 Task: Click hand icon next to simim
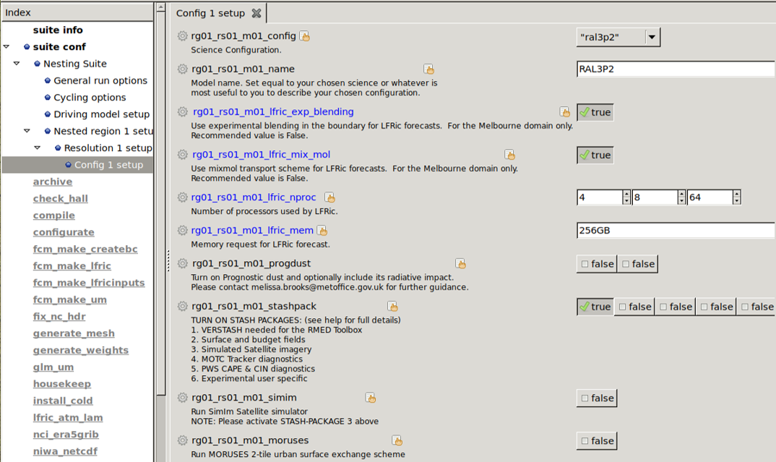click(x=371, y=398)
